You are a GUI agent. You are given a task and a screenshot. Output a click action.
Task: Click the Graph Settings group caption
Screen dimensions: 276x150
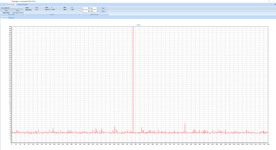pos(94,15)
